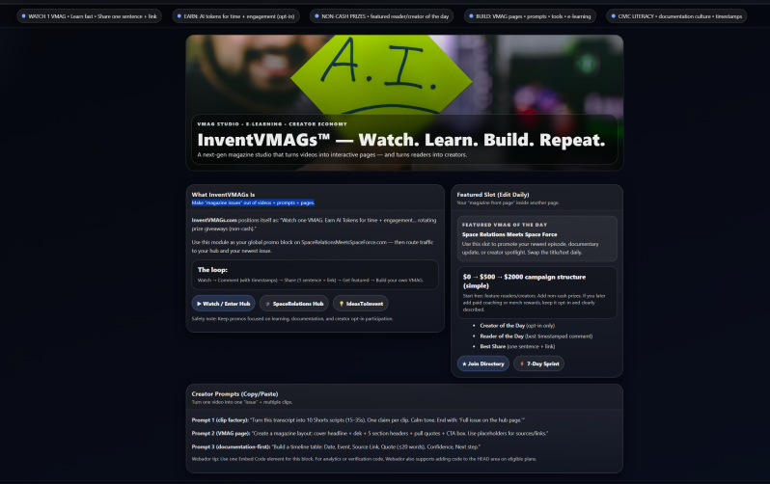
Task: Click the 'Start free: feature readers/creators' paragraph
Action: point(534,303)
